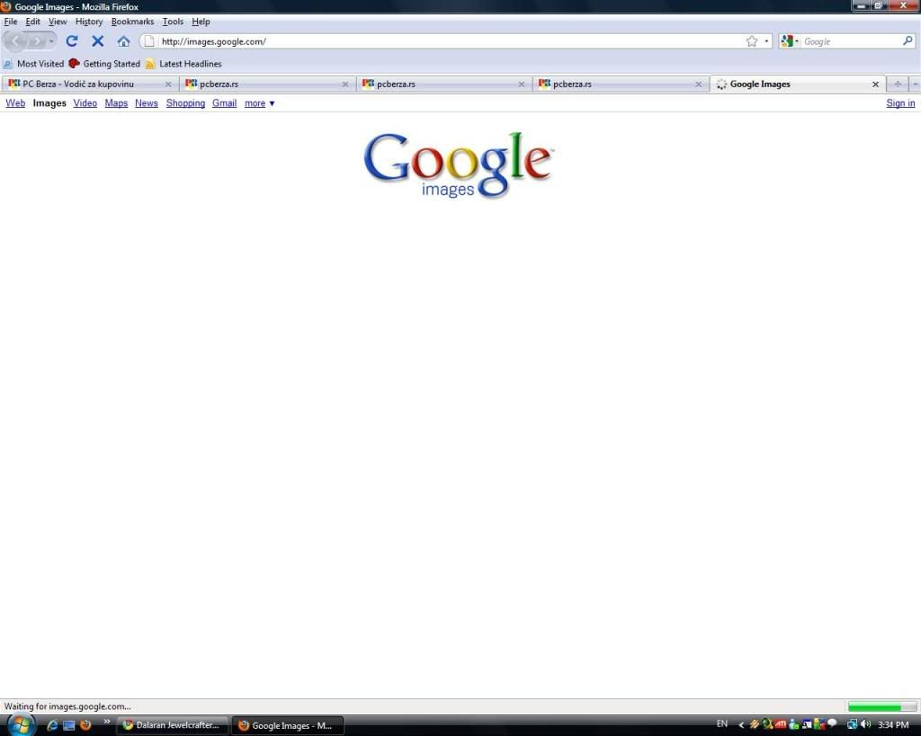This screenshot has width=921, height=736.
Task: Show hidden system tray icons arrow
Action: coord(741,725)
